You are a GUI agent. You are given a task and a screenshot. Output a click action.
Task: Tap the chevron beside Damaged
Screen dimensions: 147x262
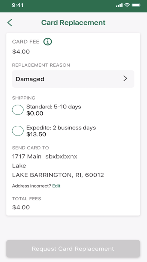(x=125, y=79)
